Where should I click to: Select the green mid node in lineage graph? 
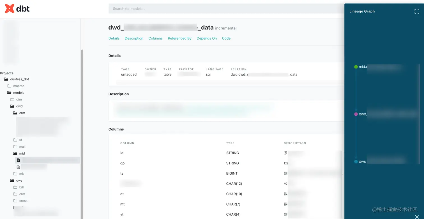tap(356, 67)
